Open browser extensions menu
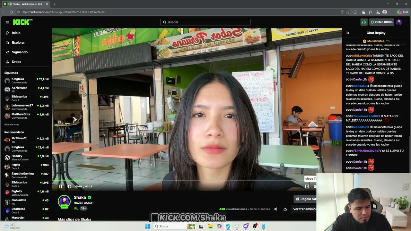411x231 pixels. pos(355,12)
